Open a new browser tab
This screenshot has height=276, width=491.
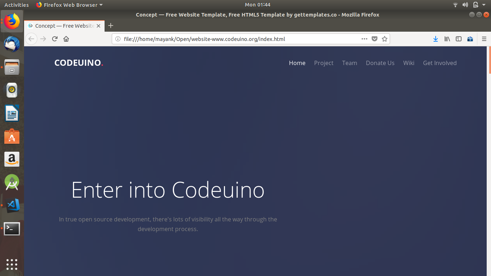point(111,26)
